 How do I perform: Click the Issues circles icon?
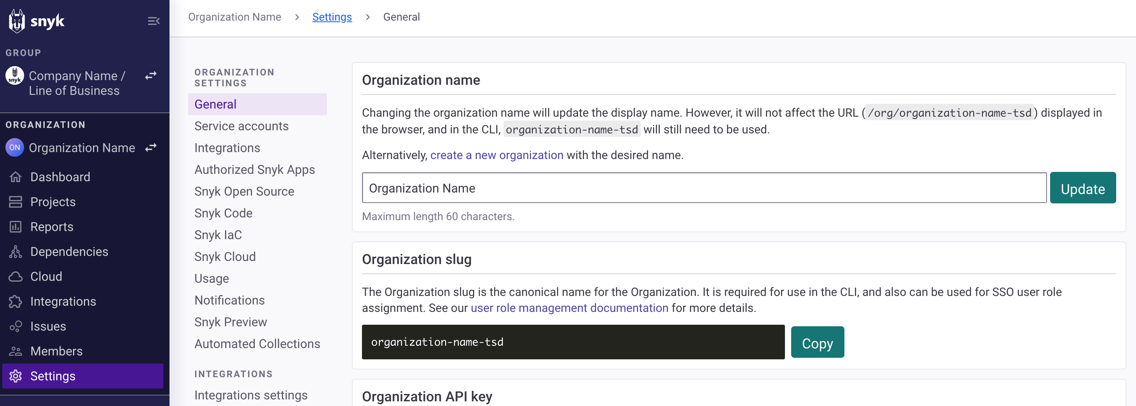[x=16, y=327]
